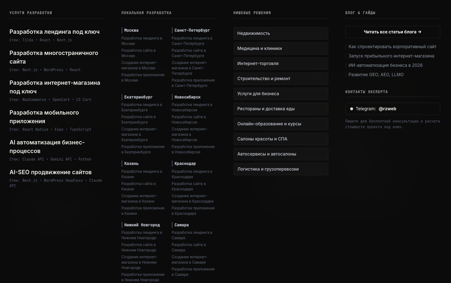Screen dimensions: 451x283
Task: Select "Автосервисы и автосалоны" niche
Action: tap(281, 154)
